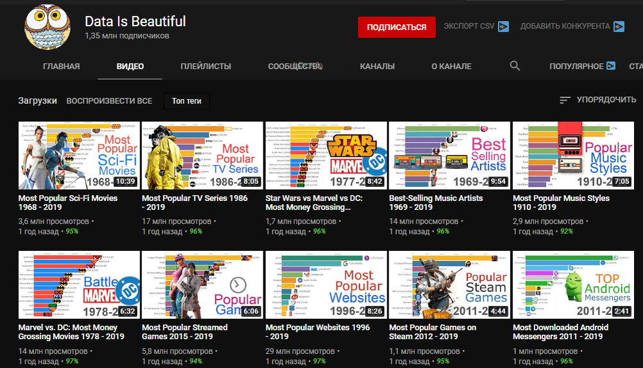This screenshot has height=368, width=643.
Task: Click the green 94% rating
Action: point(196,361)
